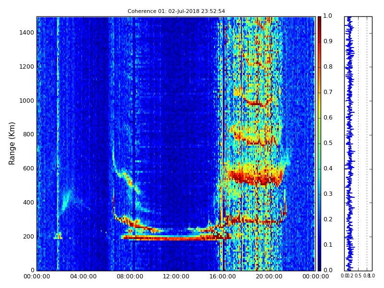Viewport: 384px width, 288px height.
Task: Click the 0.4 colorbar tick label
Action: coord(328,168)
